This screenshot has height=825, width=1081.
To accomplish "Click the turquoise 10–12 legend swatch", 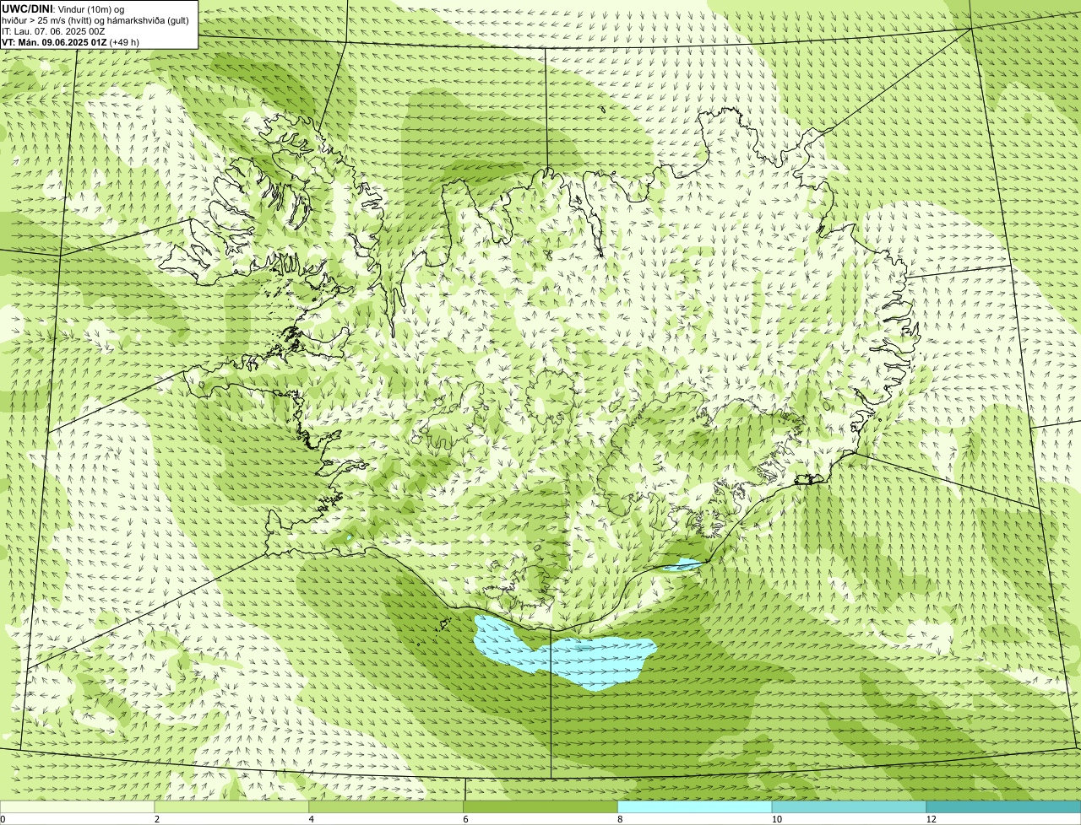I will pyautogui.click(x=849, y=806).
